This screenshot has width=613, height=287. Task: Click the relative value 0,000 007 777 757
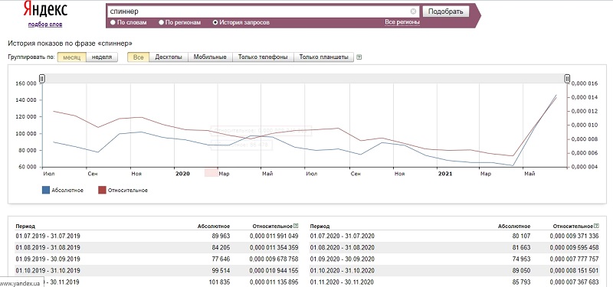(x=574, y=259)
